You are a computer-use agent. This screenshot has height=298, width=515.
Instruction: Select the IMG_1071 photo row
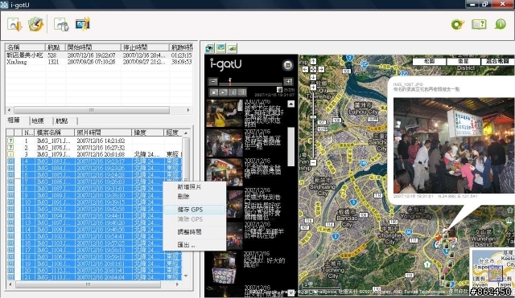[x=94, y=141]
